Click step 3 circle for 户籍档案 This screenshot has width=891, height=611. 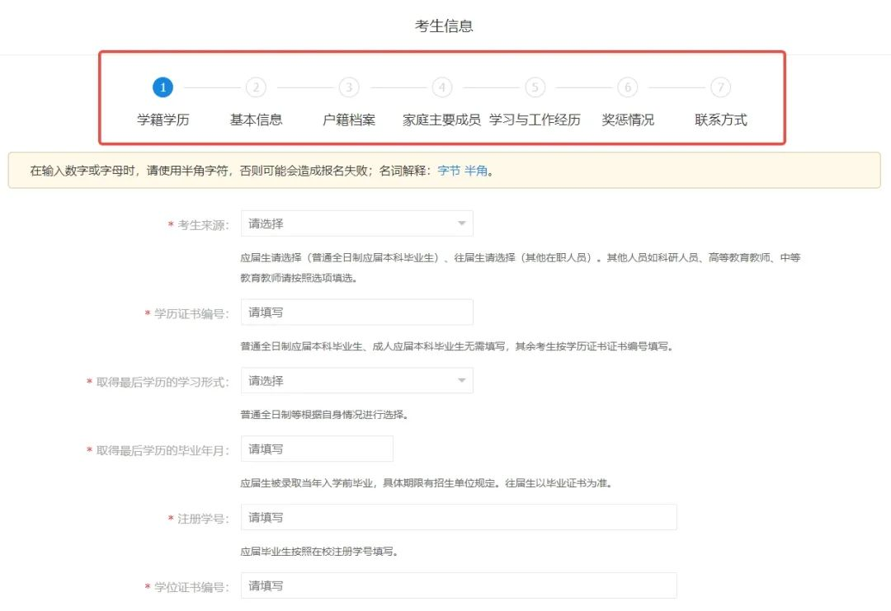pyautogui.click(x=349, y=87)
